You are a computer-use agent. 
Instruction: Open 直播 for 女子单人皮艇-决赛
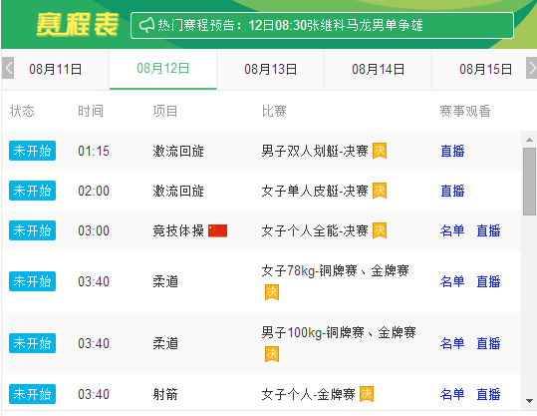tap(452, 191)
